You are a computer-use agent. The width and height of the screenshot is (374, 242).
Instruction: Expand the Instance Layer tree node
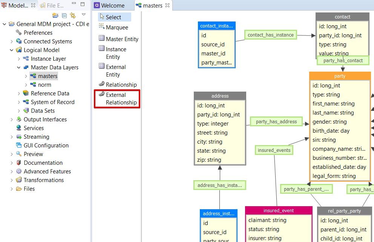19,59
